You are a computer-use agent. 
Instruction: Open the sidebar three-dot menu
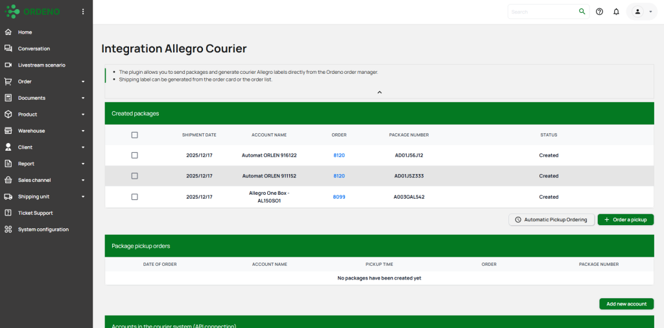pos(83,12)
